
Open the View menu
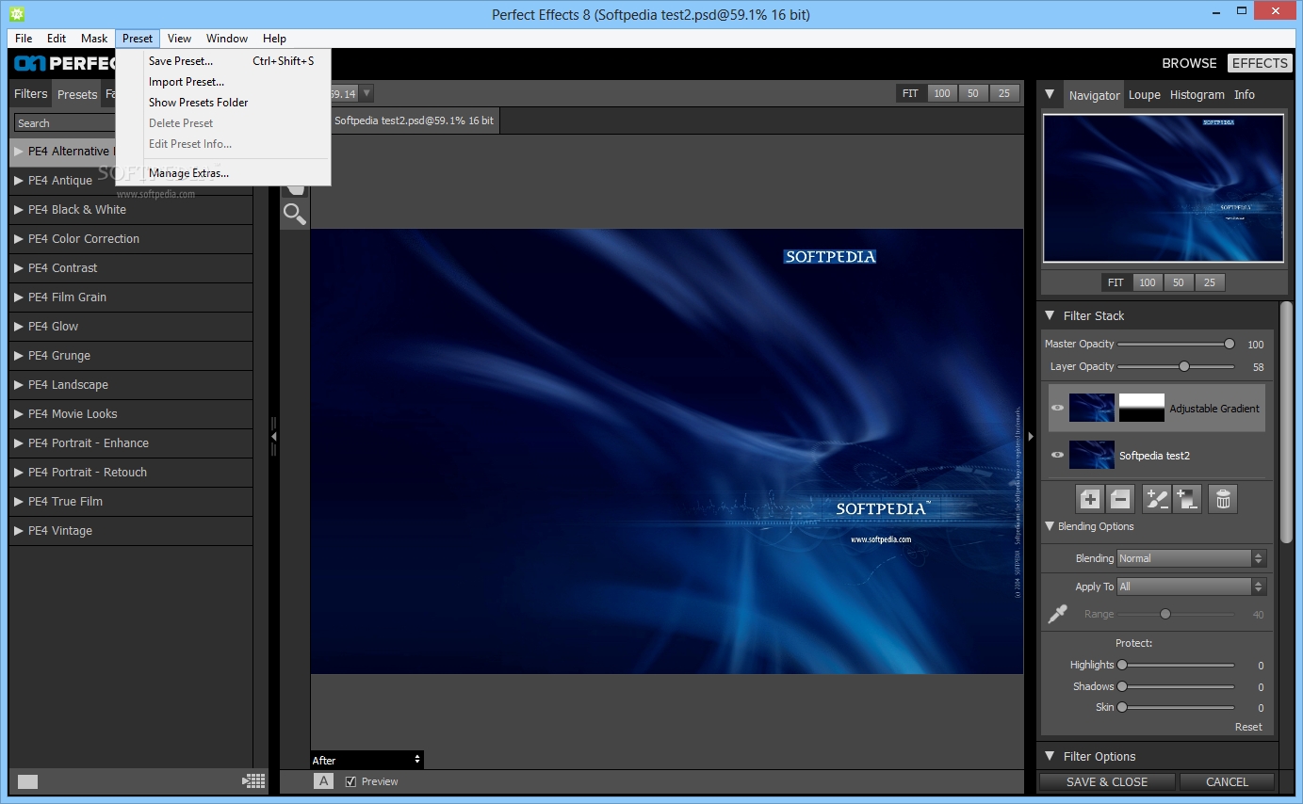179,39
